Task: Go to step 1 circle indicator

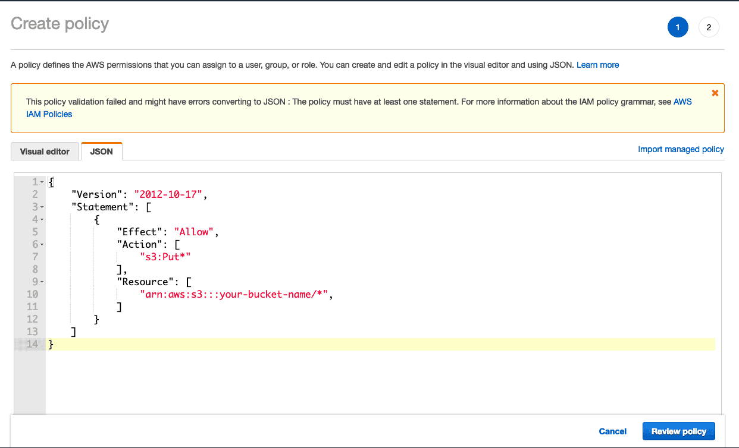Action: tap(677, 27)
